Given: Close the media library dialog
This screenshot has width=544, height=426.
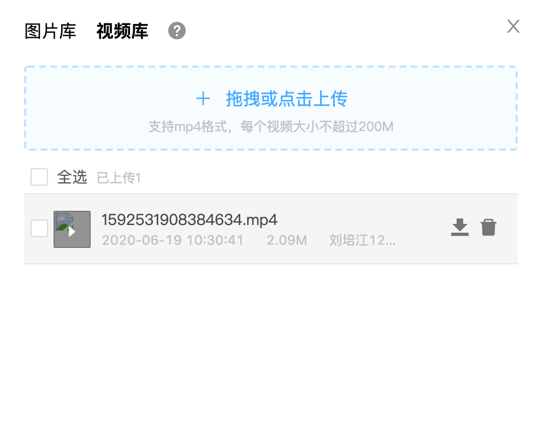Looking at the screenshot, I should click(513, 26).
